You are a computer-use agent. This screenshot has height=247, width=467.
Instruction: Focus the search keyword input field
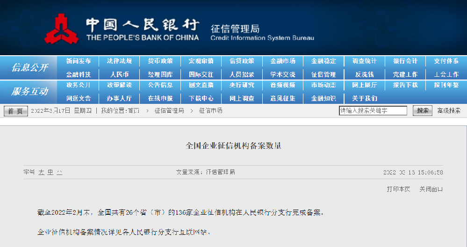[x=373, y=110]
